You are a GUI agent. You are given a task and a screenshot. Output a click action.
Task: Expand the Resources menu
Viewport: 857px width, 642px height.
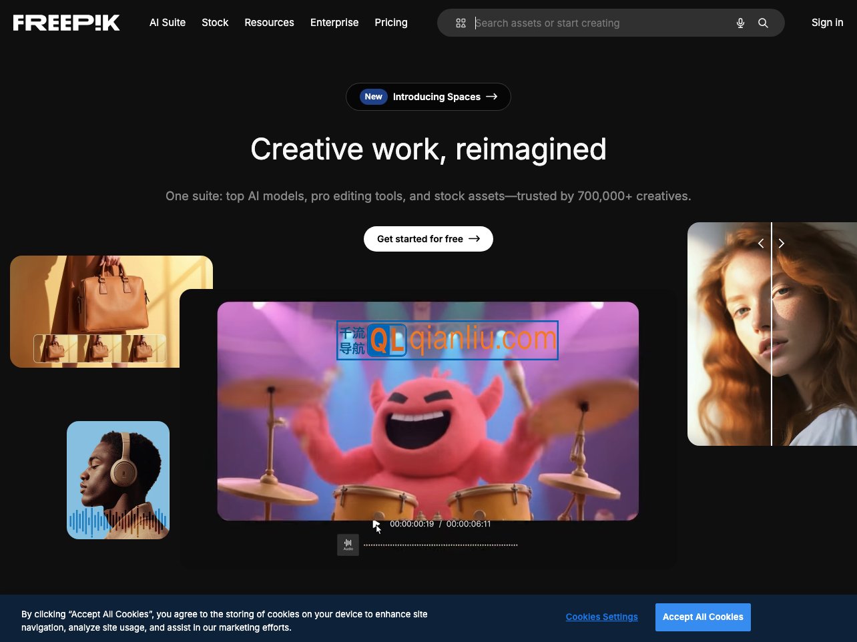point(269,23)
